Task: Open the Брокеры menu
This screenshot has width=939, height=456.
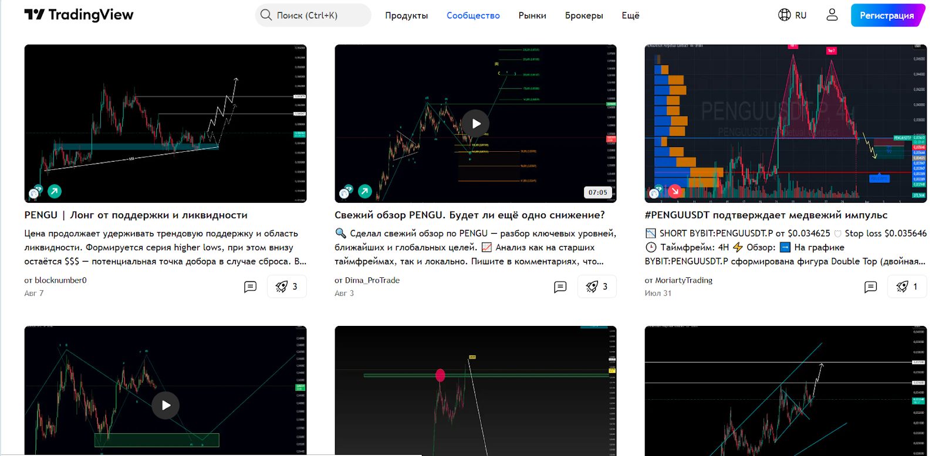Action: pos(584,15)
